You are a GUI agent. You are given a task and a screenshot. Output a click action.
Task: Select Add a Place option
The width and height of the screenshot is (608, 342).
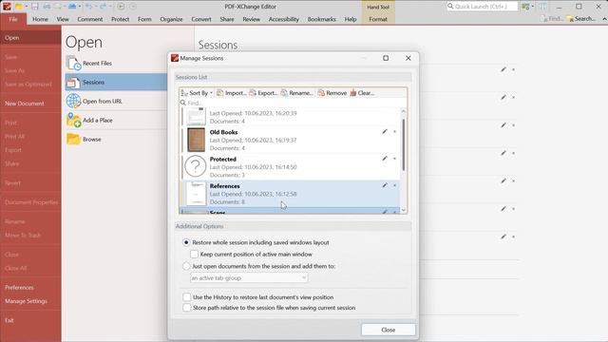click(116, 121)
